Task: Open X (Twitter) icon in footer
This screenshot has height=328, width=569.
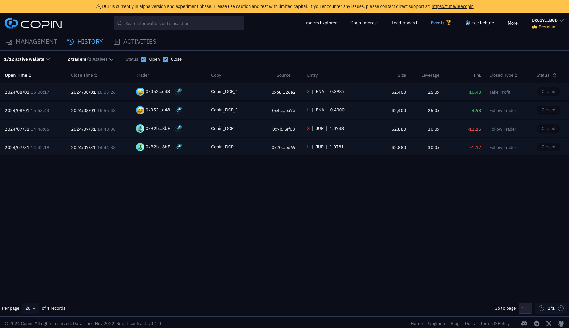Action: tap(549, 323)
